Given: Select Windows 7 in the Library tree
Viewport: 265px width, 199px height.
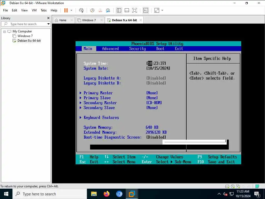Looking at the screenshot, I should click(x=25, y=36).
